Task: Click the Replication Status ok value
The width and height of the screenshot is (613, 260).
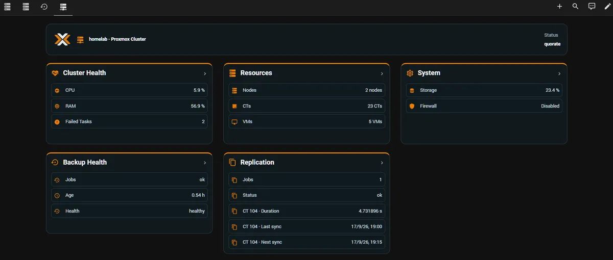Action: pos(380,195)
